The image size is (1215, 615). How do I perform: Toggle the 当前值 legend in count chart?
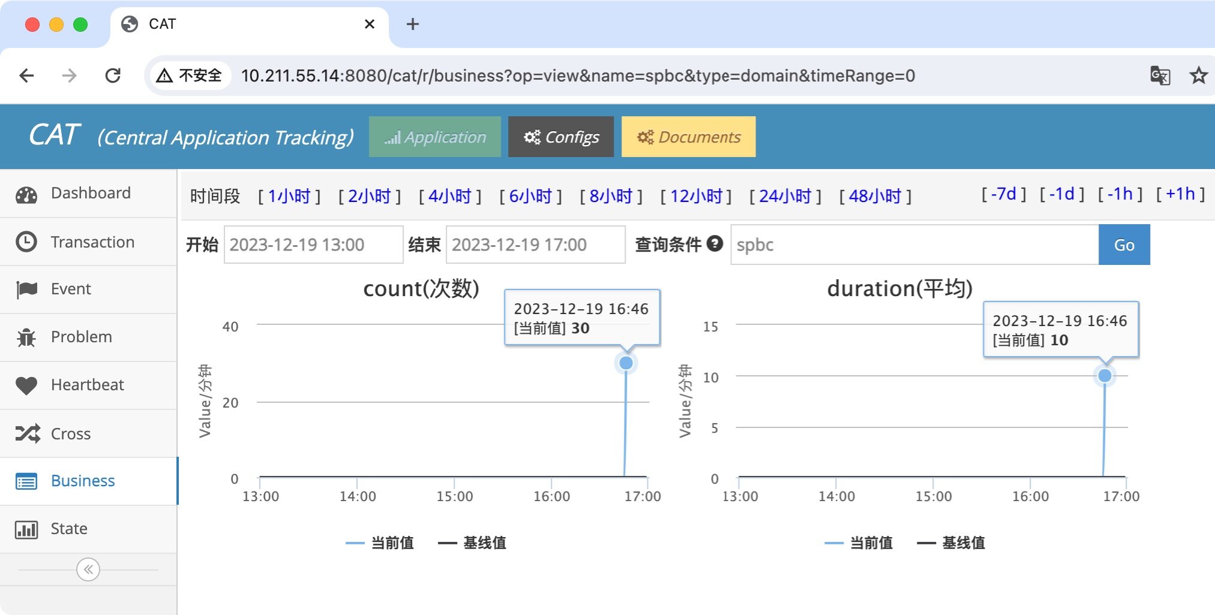[380, 543]
